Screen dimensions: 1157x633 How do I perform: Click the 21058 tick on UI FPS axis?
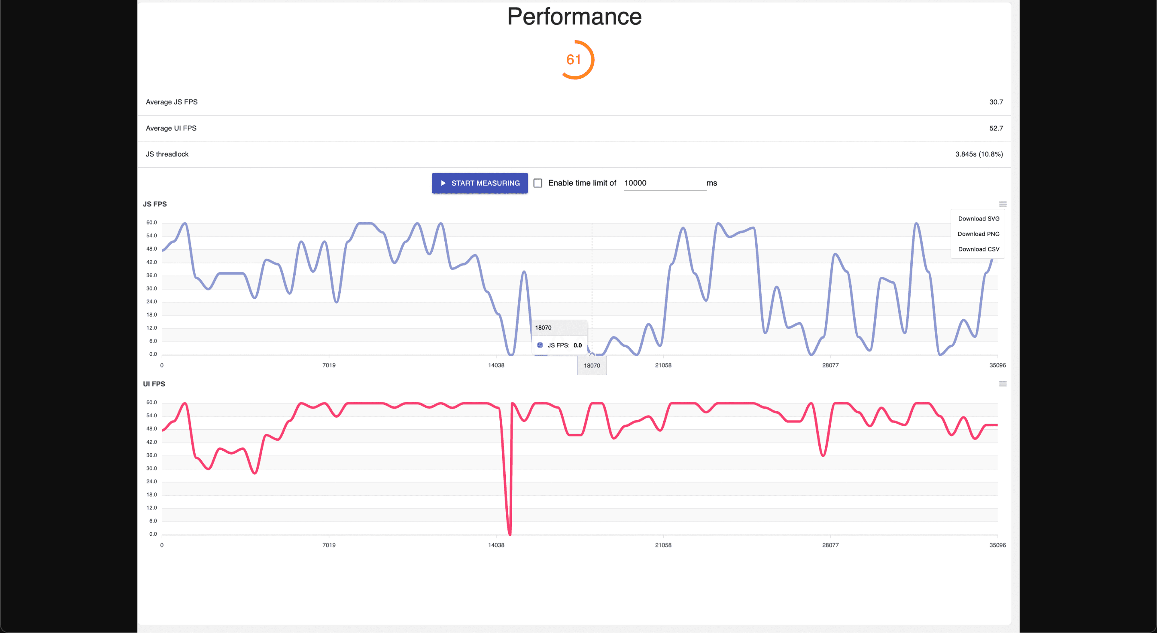point(663,545)
